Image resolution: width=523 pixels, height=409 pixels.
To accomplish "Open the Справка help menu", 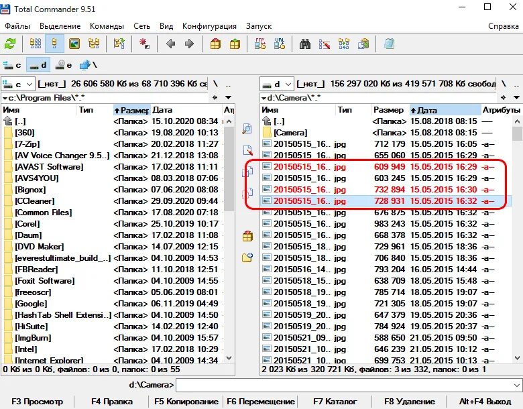I will pos(503,26).
